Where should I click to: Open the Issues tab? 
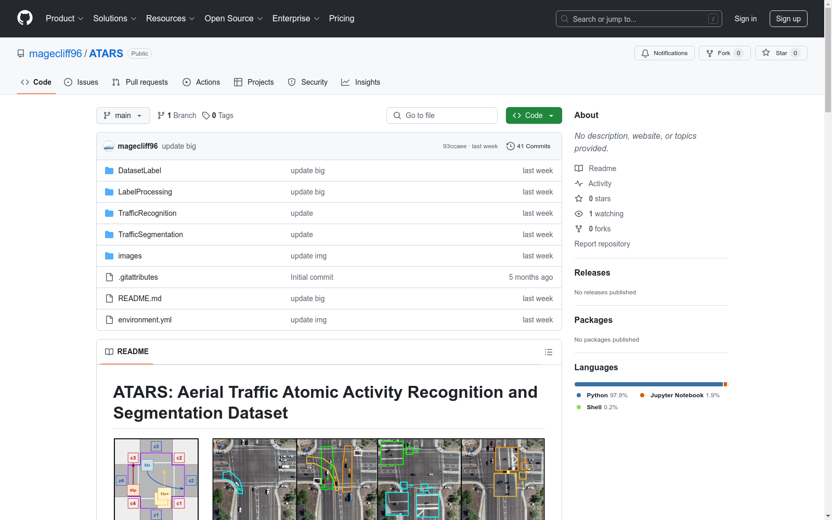[81, 82]
